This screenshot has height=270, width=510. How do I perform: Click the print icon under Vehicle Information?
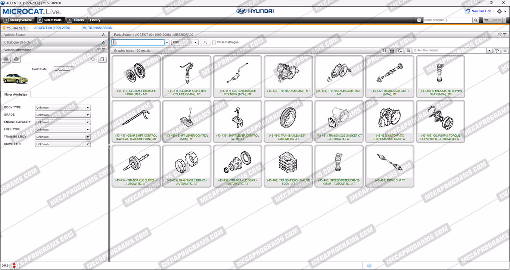(16, 59)
